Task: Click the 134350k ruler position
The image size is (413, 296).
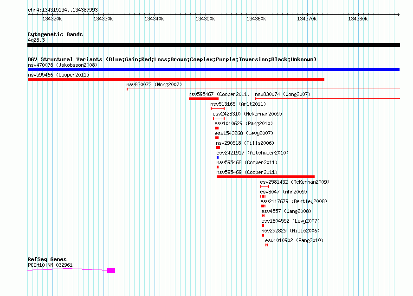Action: 205,19
